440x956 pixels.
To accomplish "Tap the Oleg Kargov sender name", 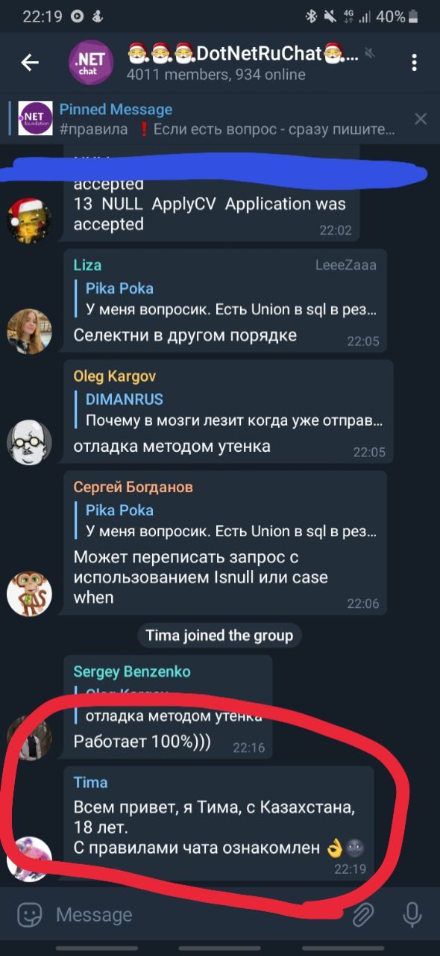I will 115,376.
